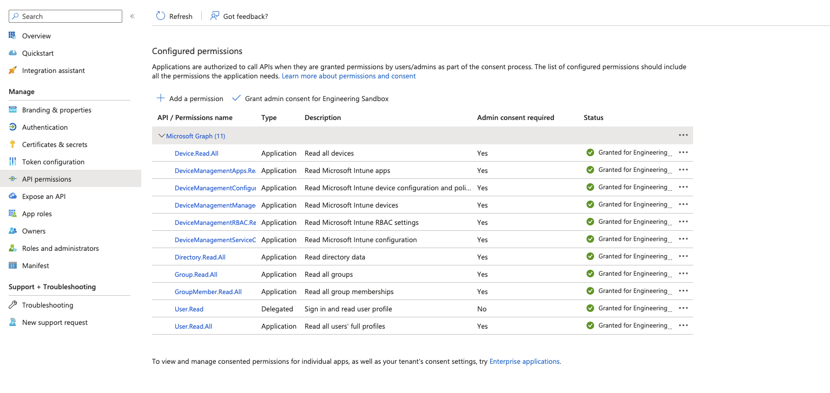Click the Certificates & secrets key icon
830x393 pixels.
tap(12, 144)
